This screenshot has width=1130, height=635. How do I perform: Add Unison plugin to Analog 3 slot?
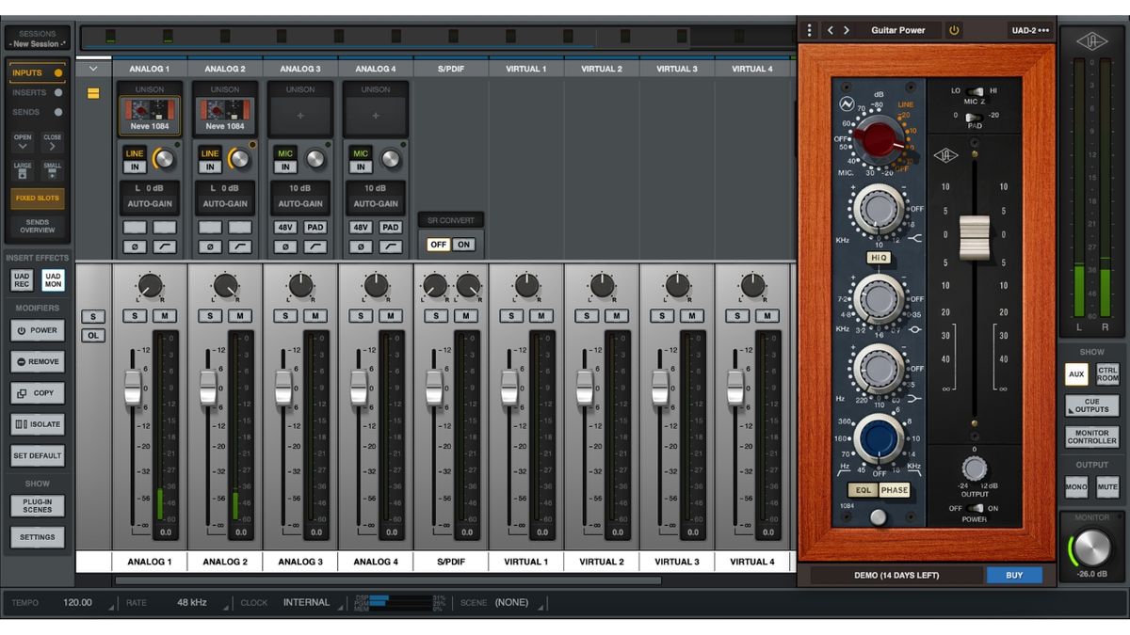(300, 116)
